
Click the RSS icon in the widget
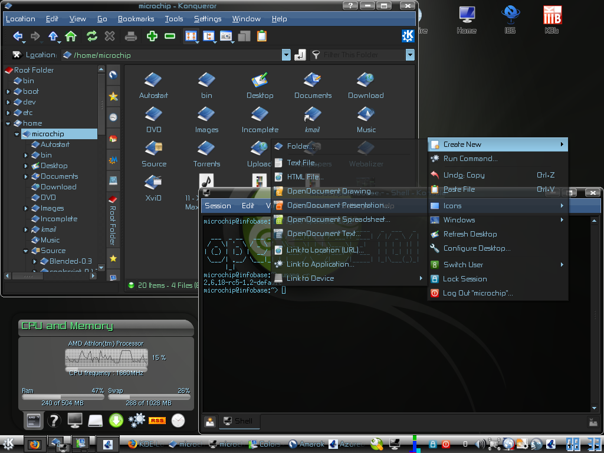pyautogui.click(x=157, y=421)
